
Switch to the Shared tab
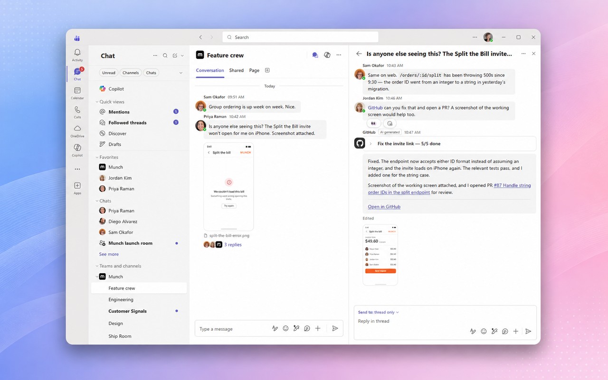237,70
